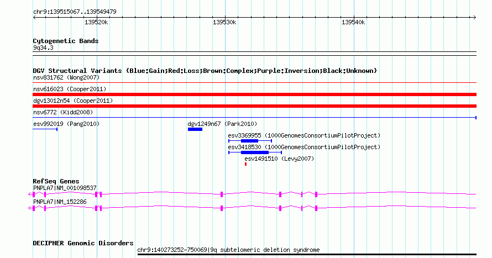Select the PNPLA7|NM_001098537 transcript label
Viewport: 492px width, 258px height.
pyautogui.click(x=65, y=188)
